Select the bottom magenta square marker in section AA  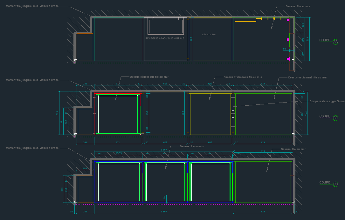288,59
